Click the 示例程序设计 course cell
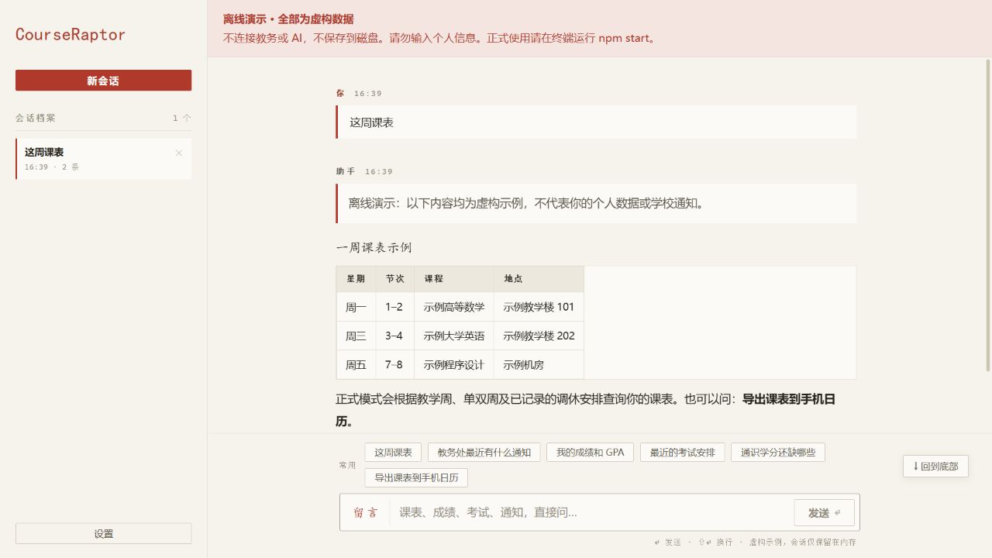The width and height of the screenshot is (992, 558). pyautogui.click(x=454, y=364)
